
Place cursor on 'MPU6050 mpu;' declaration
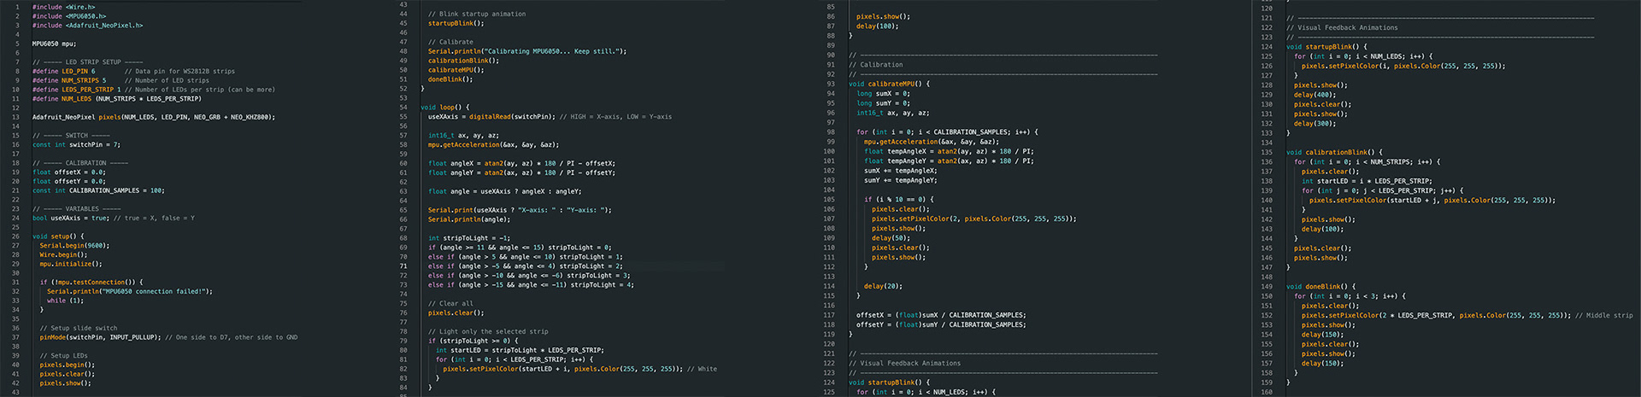click(x=54, y=44)
